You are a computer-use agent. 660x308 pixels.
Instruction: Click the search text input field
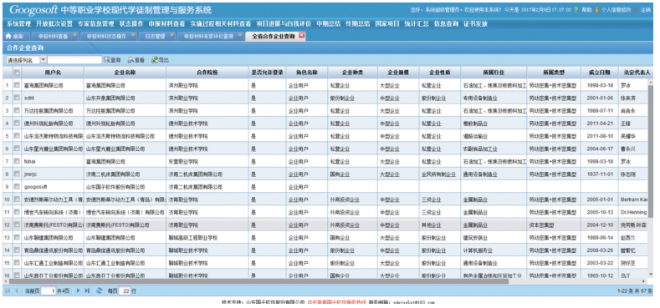pos(74,60)
